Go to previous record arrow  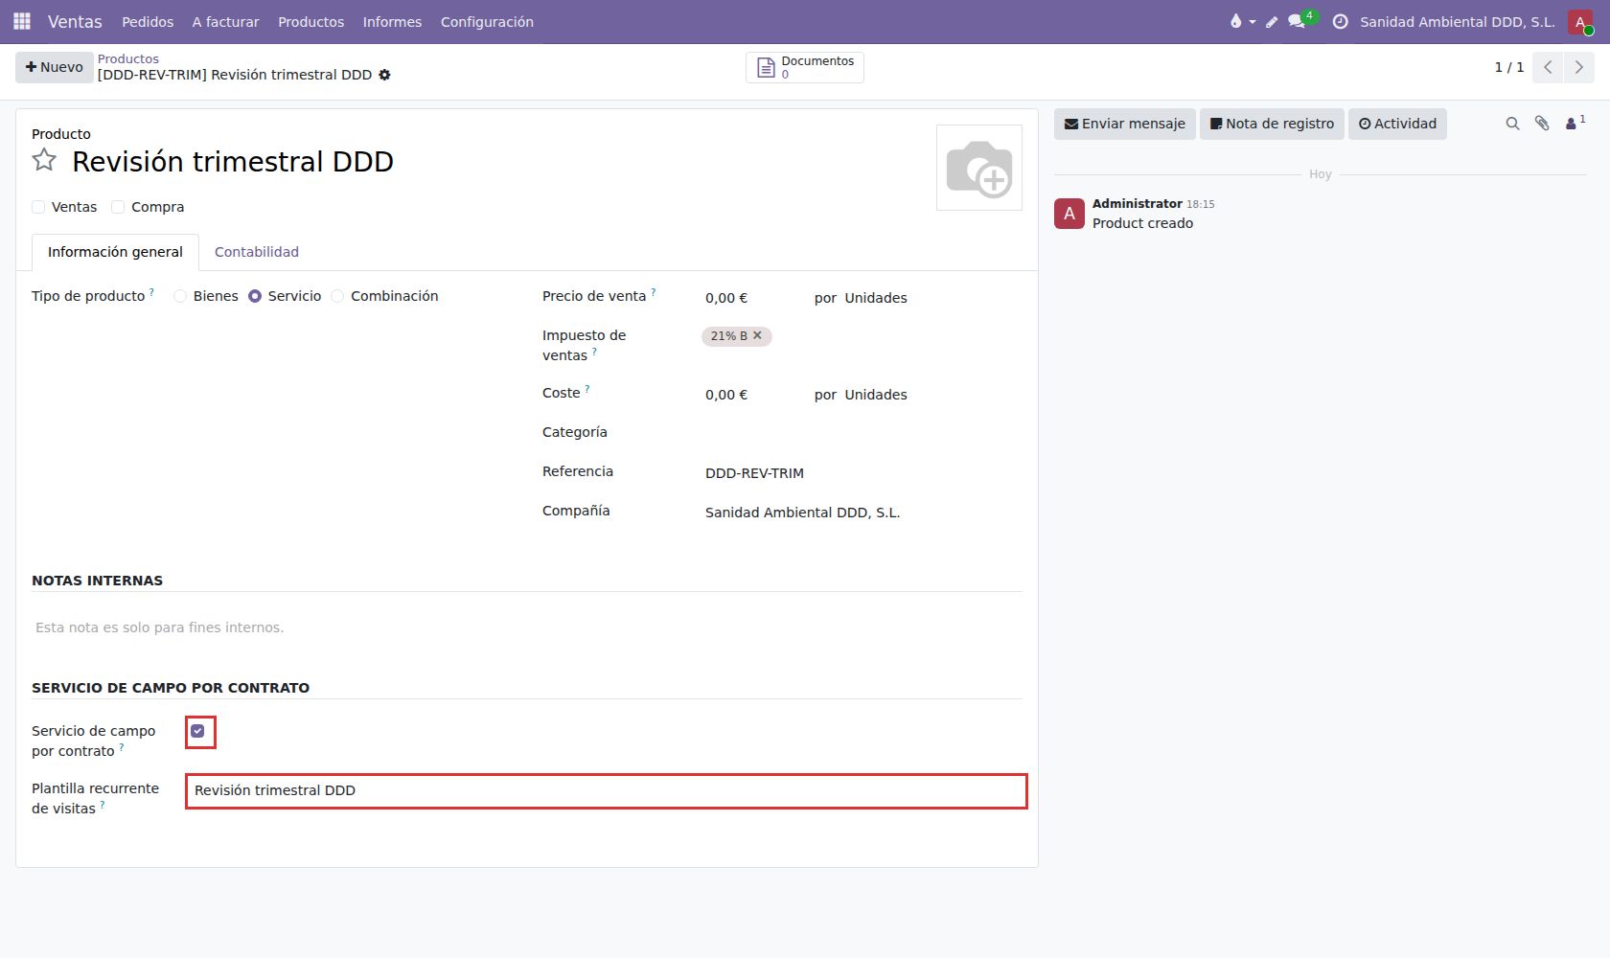tap(1548, 67)
